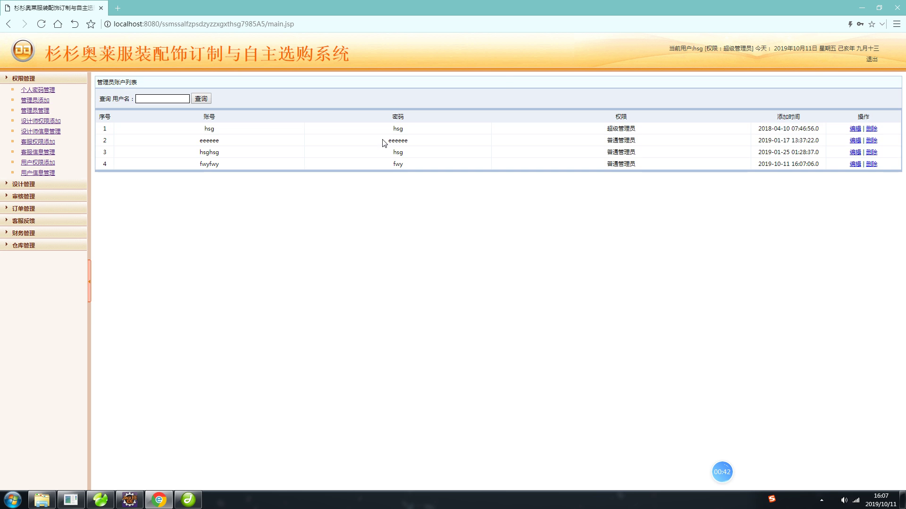Screen dimensions: 906x509
Task: Delete the hsg super admin row
Action: click(x=872, y=129)
